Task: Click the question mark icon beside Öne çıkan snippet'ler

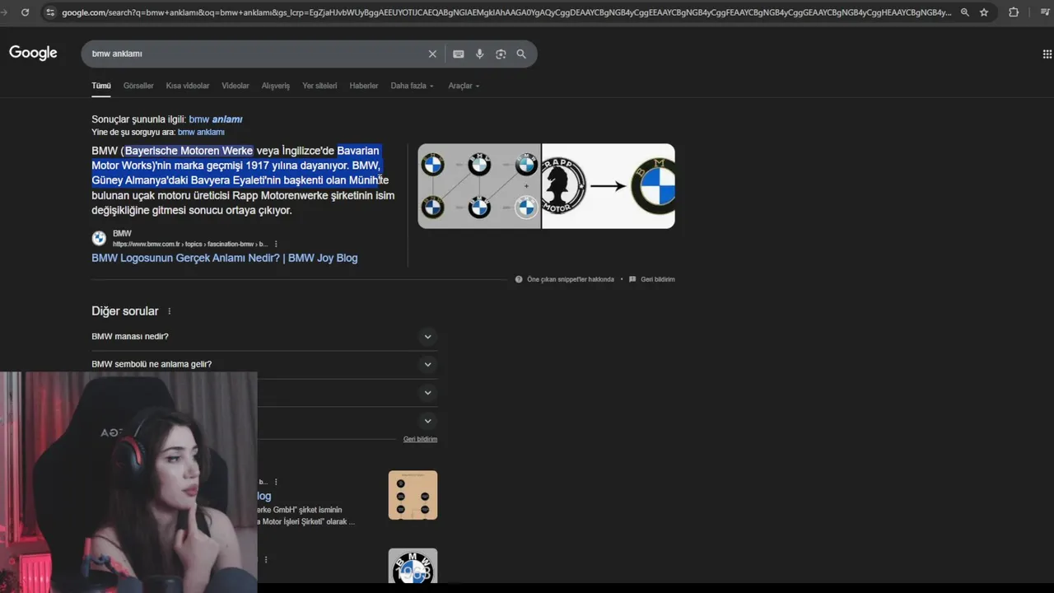Action: coord(519,279)
